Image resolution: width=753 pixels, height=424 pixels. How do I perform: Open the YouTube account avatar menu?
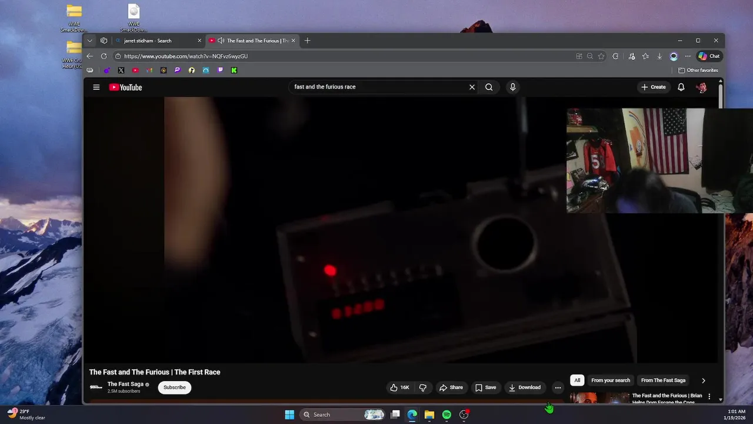point(701,87)
